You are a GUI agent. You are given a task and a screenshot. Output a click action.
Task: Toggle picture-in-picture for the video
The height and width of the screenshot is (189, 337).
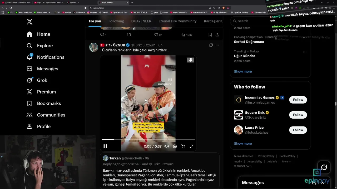coord(183,146)
